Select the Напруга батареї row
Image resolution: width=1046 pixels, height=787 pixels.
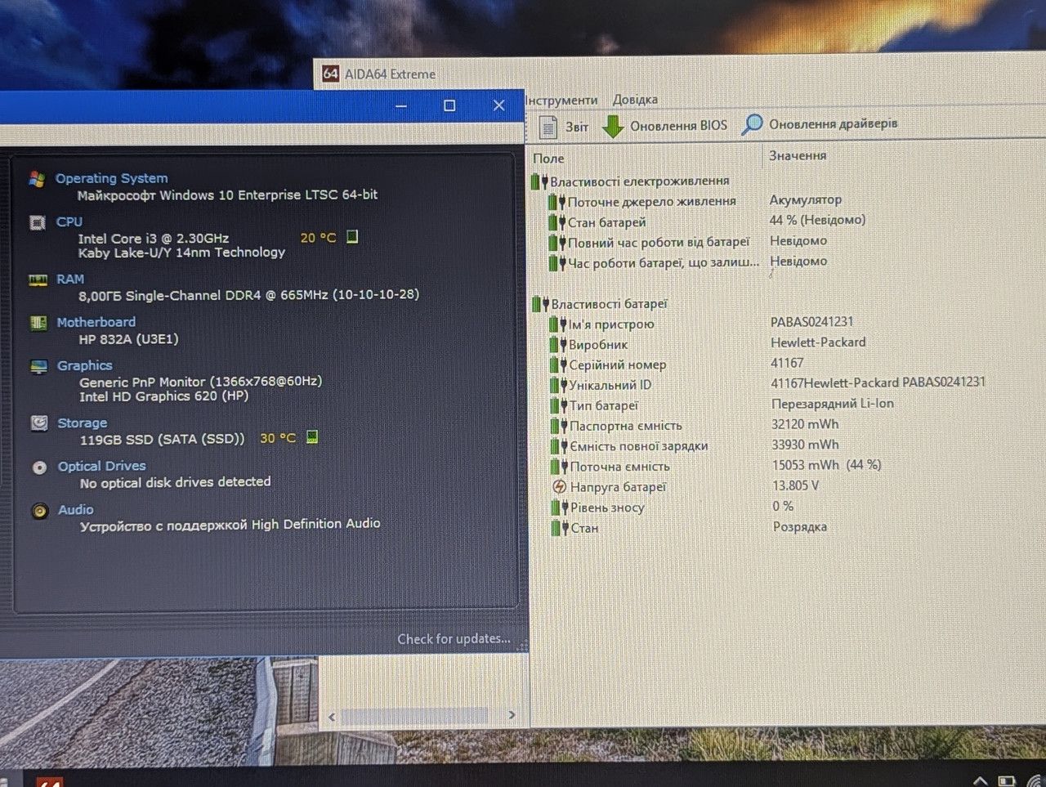[618, 487]
